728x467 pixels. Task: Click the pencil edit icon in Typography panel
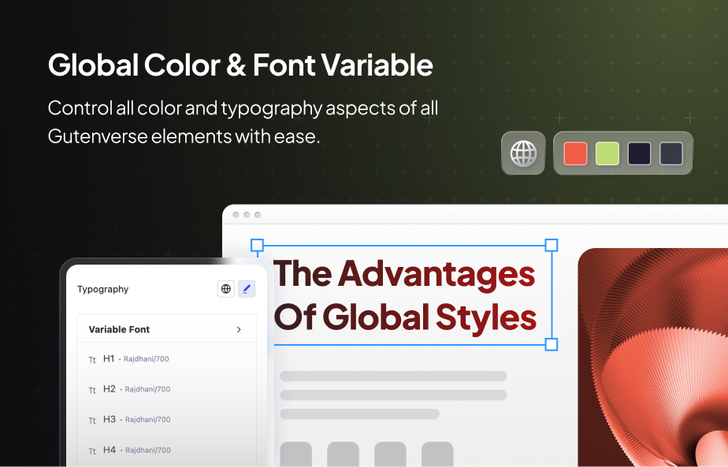coord(247,289)
